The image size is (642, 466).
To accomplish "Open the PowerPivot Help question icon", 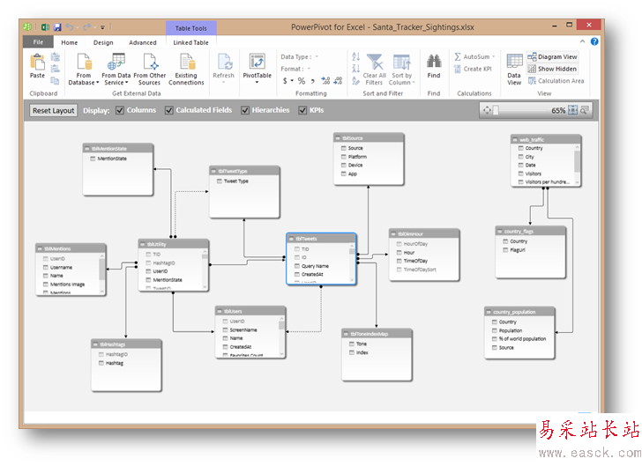I will 594,41.
